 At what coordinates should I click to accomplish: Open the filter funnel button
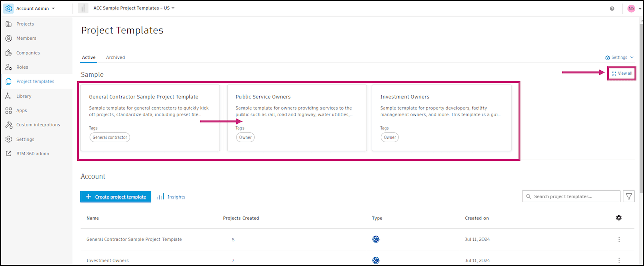pos(629,196)
